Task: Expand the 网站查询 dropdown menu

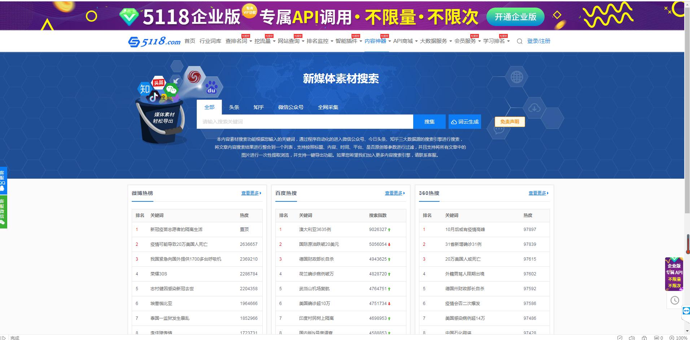Action: (291, 41)
